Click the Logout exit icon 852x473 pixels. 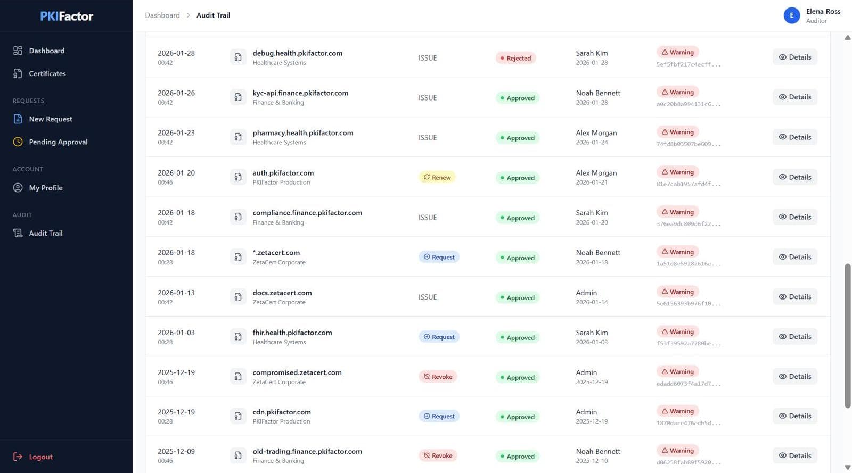(18, 457)
